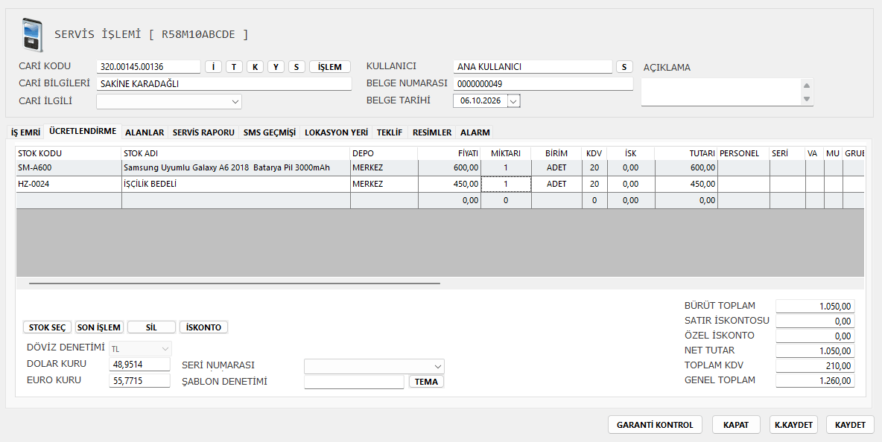This screenshot has height=442, width=882.
Task: Apply discount with the İskonto button
Action: tap(203, 327)
